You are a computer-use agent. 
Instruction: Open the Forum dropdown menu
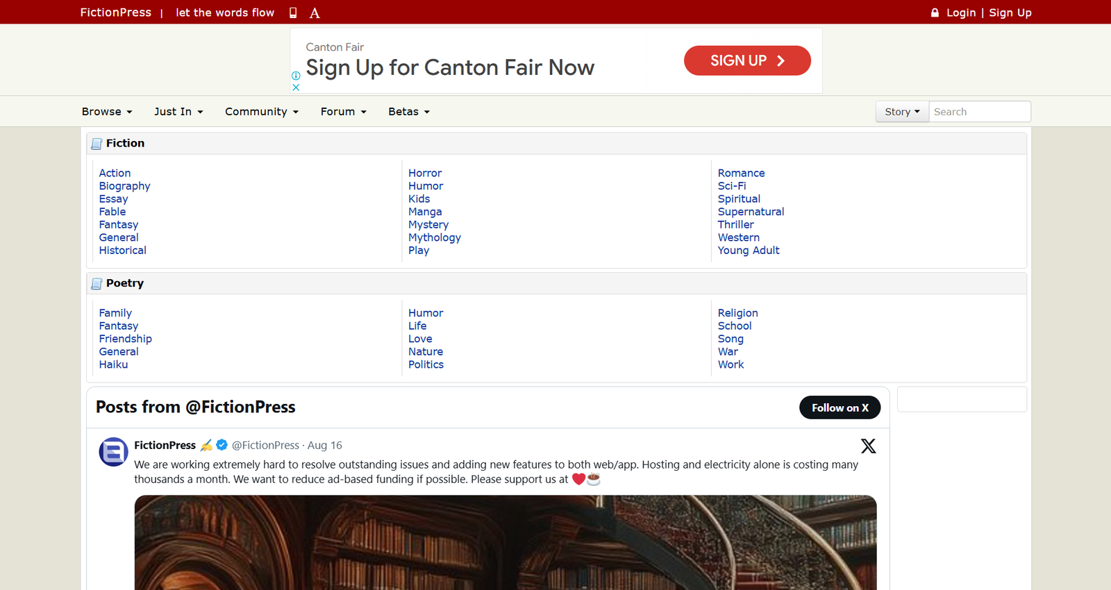(x=344, y=112)
